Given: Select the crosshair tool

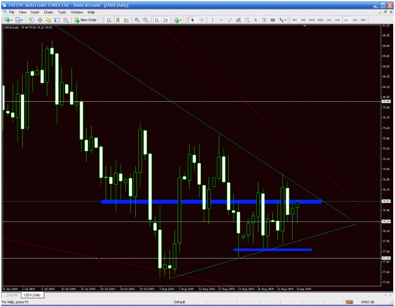Looking at the screenshot, I should pyautogui.click(x=202, y=20).
